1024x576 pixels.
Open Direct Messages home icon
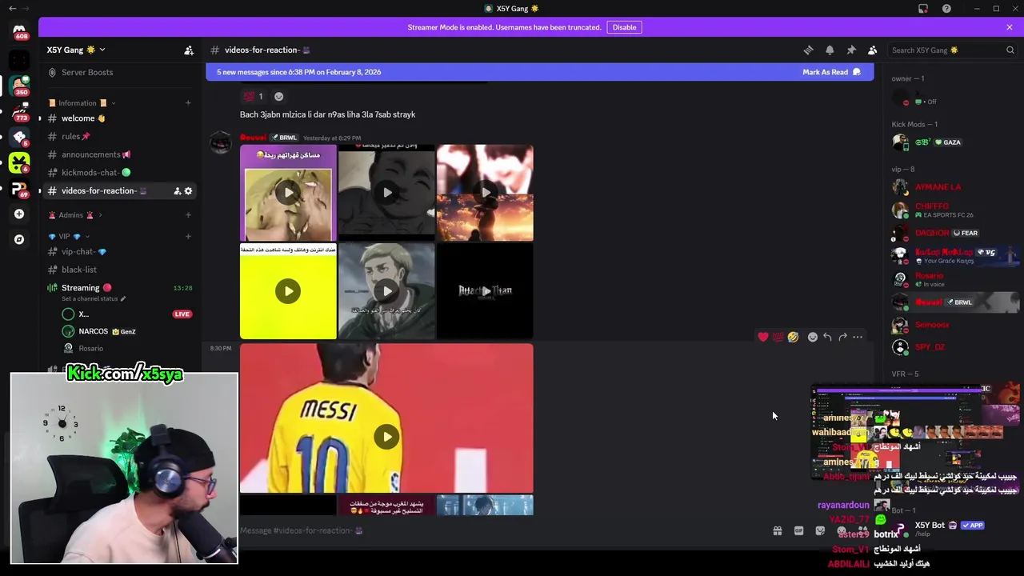tap(19, 31)
